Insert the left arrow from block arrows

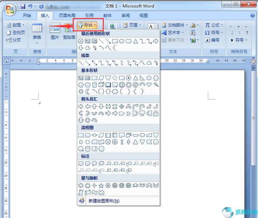click(x=88, y=107)
